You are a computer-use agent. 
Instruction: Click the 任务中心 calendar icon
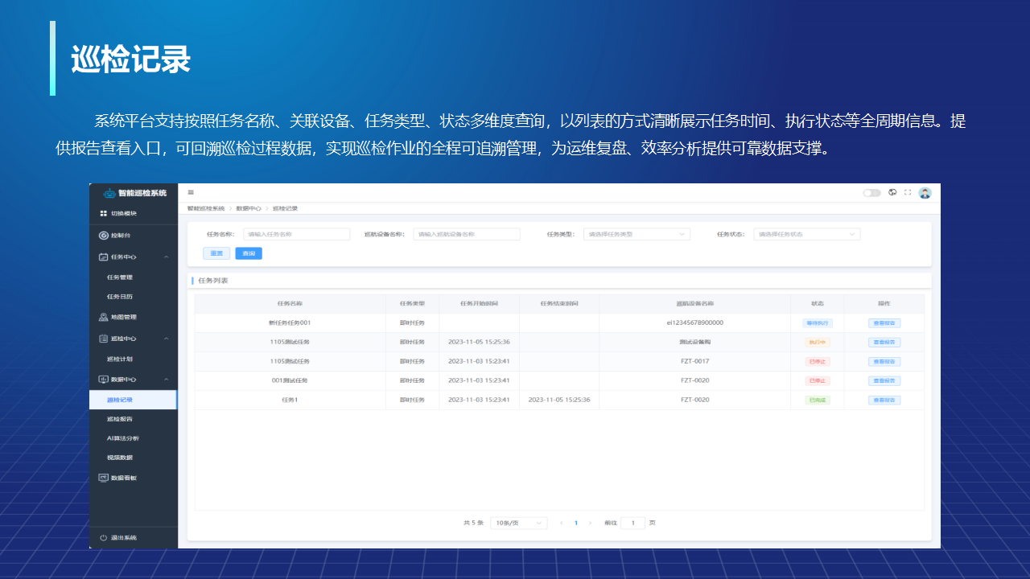point(103,257)
